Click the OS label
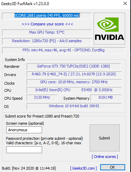The height and width of the screenshot is (172, 131). pos(6,107)
